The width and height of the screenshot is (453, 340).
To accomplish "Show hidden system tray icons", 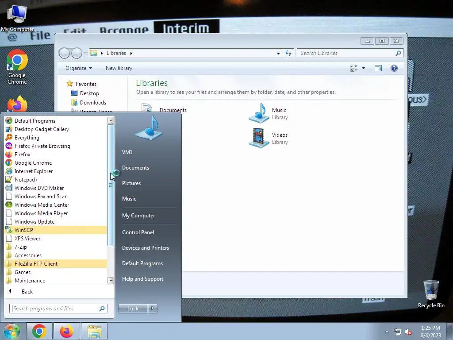I will pos(387,332).
